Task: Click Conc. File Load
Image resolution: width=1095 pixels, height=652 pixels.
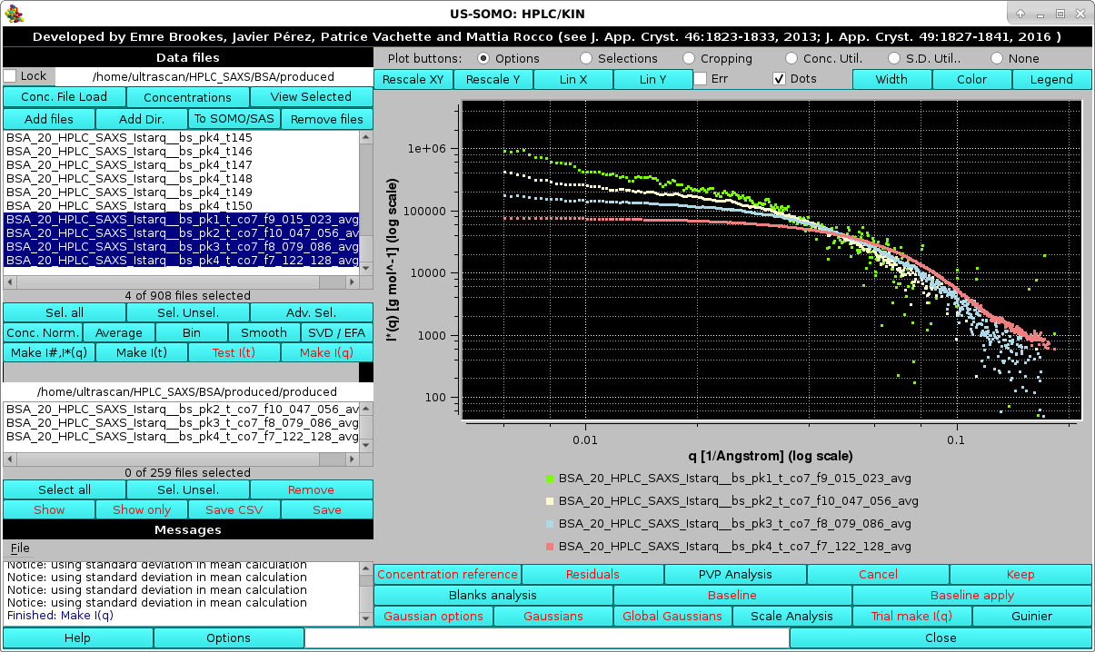Action: point(65,96)
